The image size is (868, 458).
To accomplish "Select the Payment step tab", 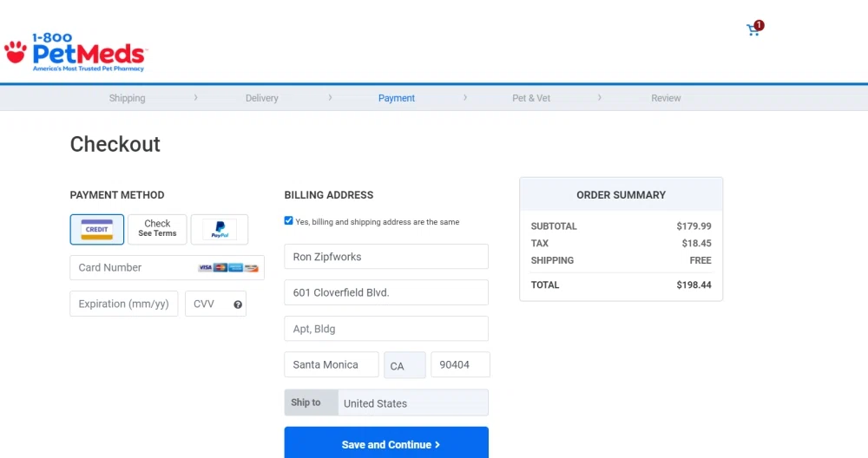I will 397,98.
